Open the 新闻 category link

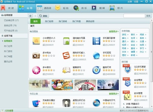click(133, 55)
